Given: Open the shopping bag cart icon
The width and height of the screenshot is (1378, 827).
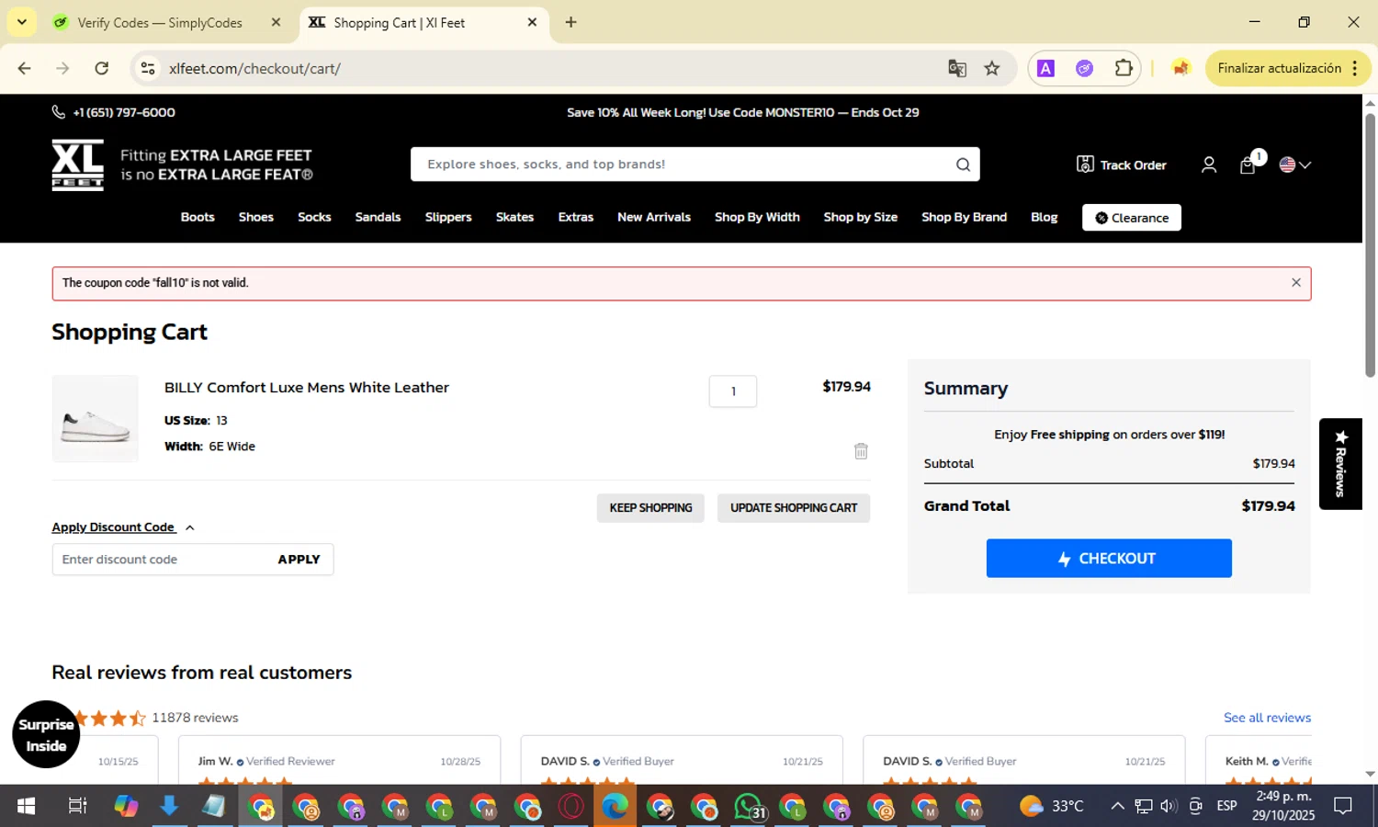Looking at the screenshot, I should click(1248, 165).
